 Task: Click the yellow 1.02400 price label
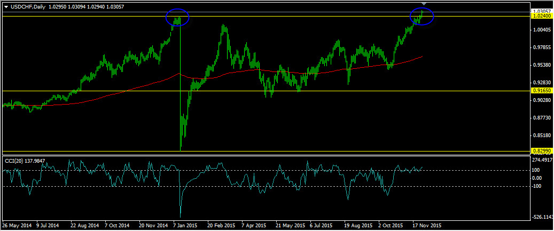(x=542, y=16)
